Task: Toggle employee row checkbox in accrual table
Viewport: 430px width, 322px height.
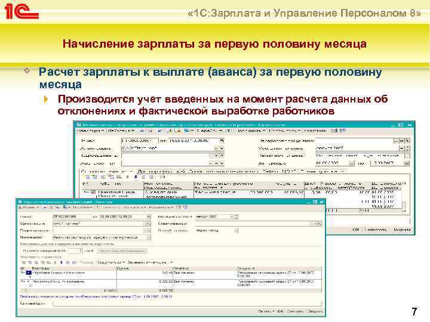Action: [x=94, y=193]
